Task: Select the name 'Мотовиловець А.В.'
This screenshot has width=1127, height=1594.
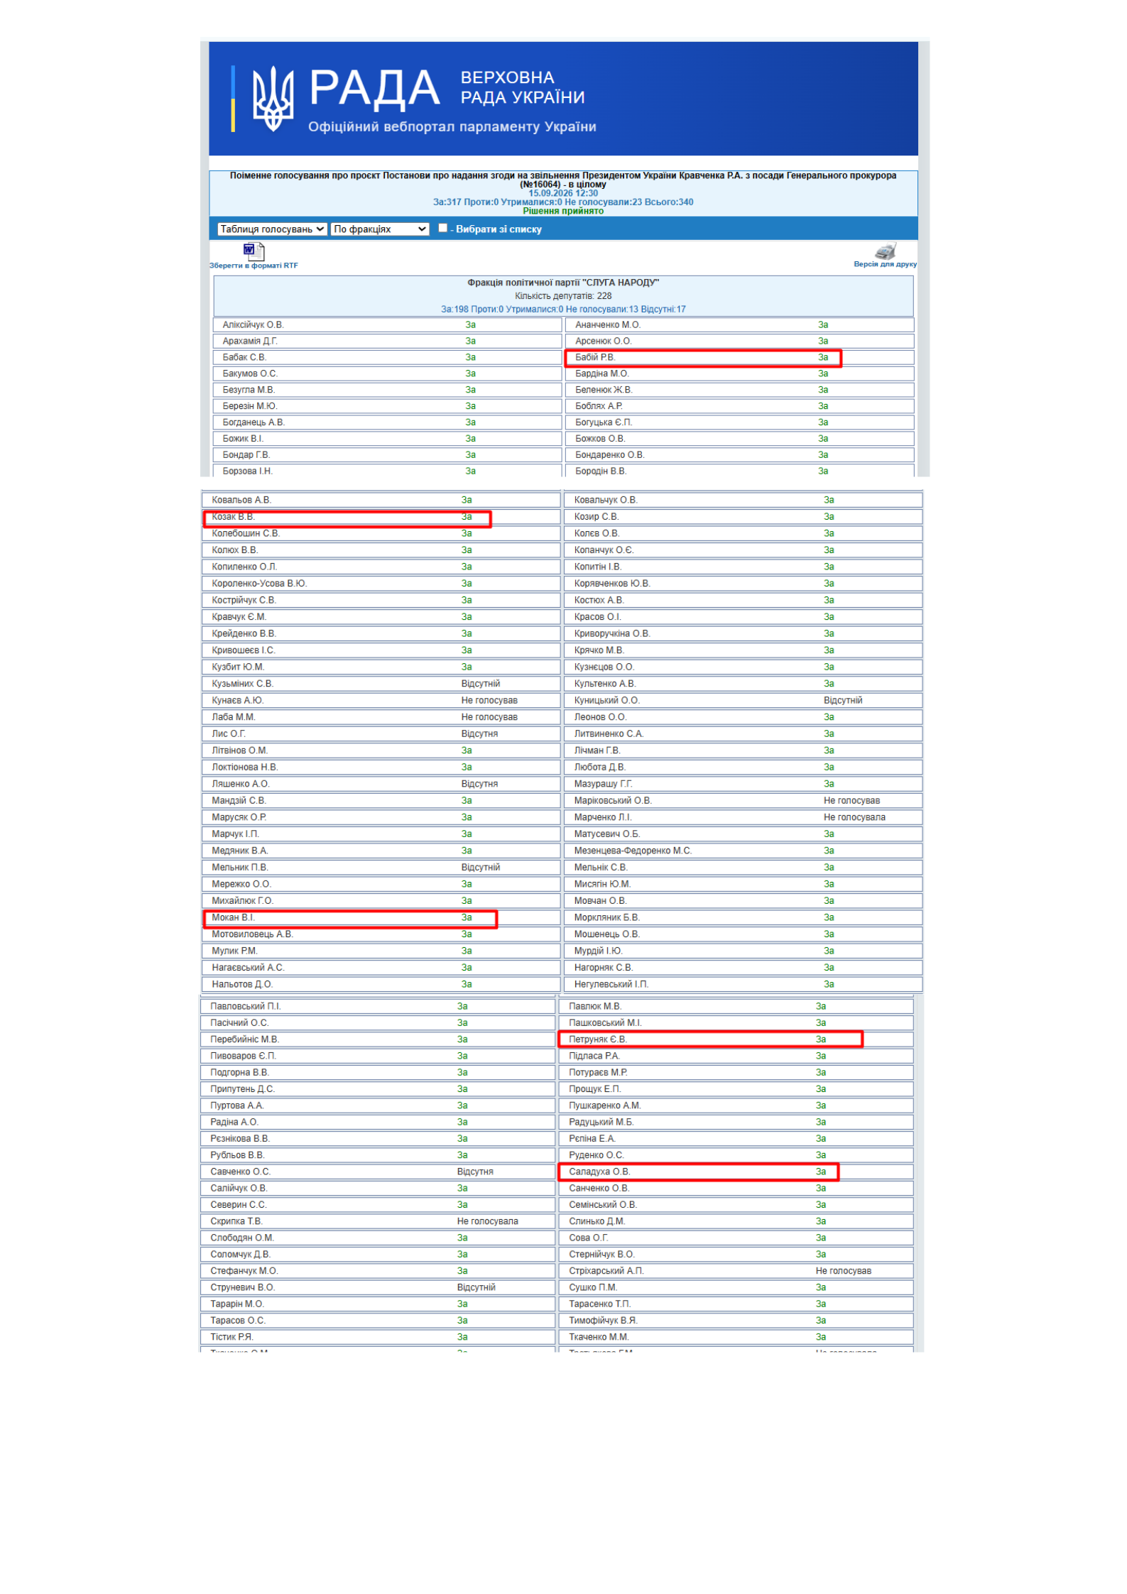Action: (x=252, y=934)
